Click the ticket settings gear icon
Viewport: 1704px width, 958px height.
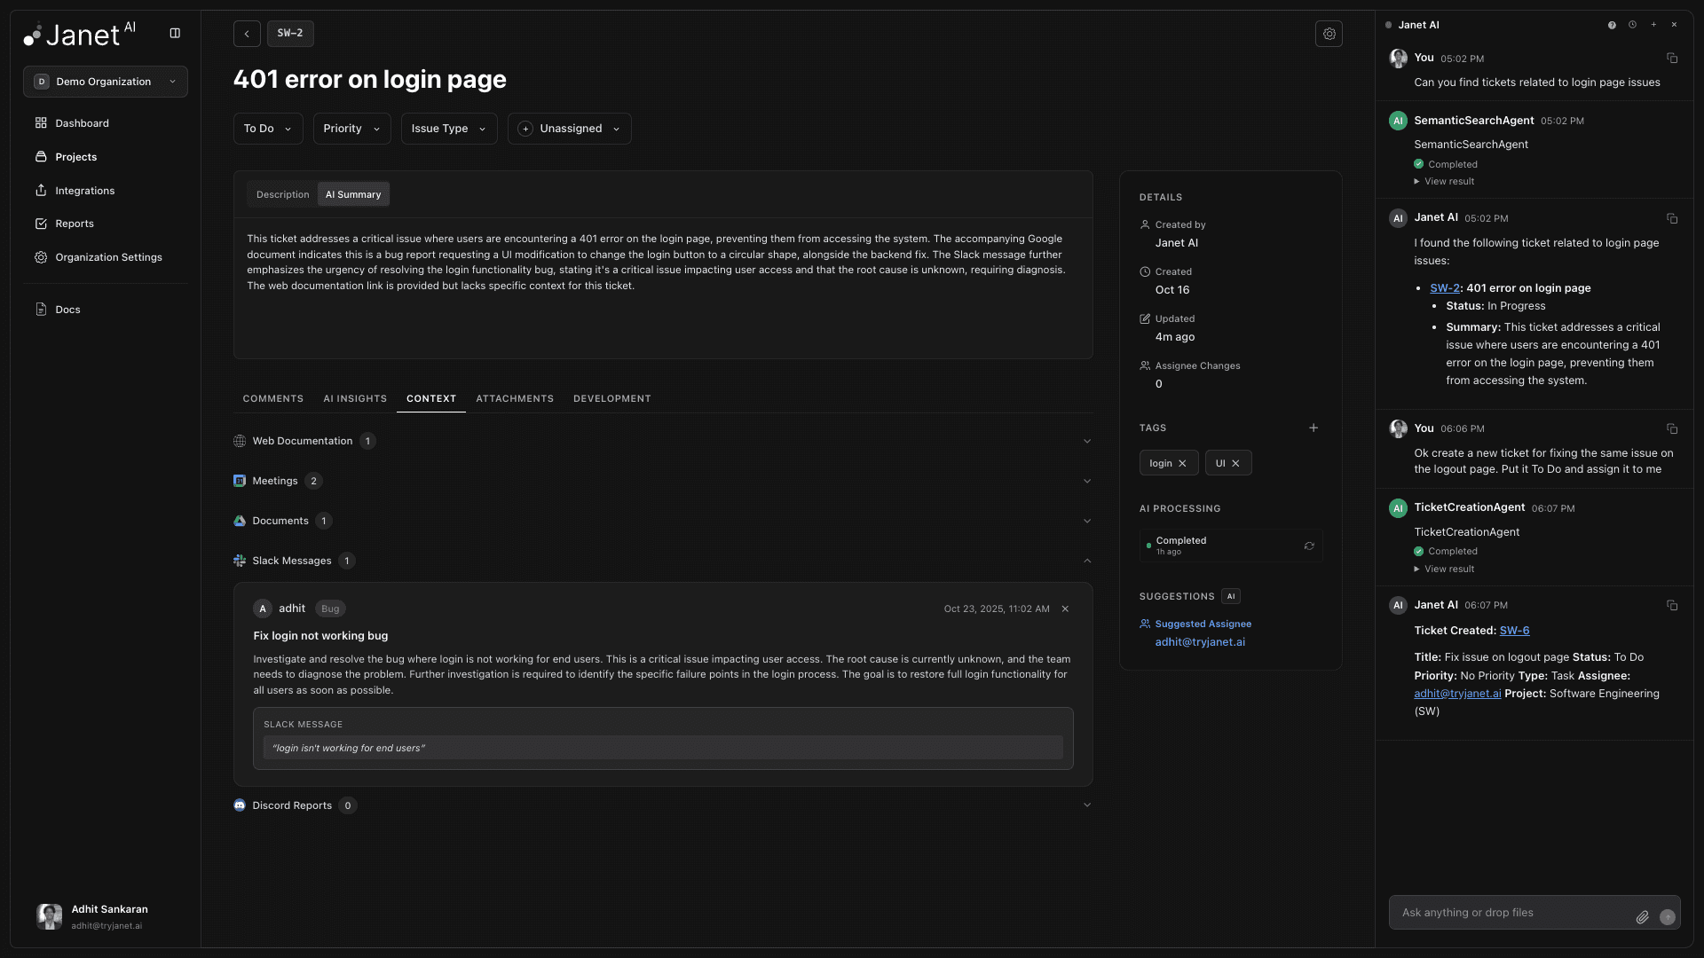[x=1329, y=34]
